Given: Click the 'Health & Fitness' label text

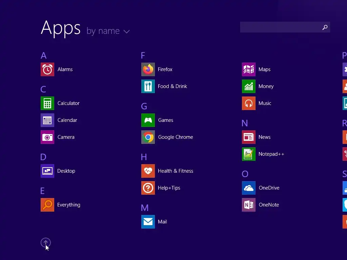Looking at the screenshot, I should pos(176,171).
